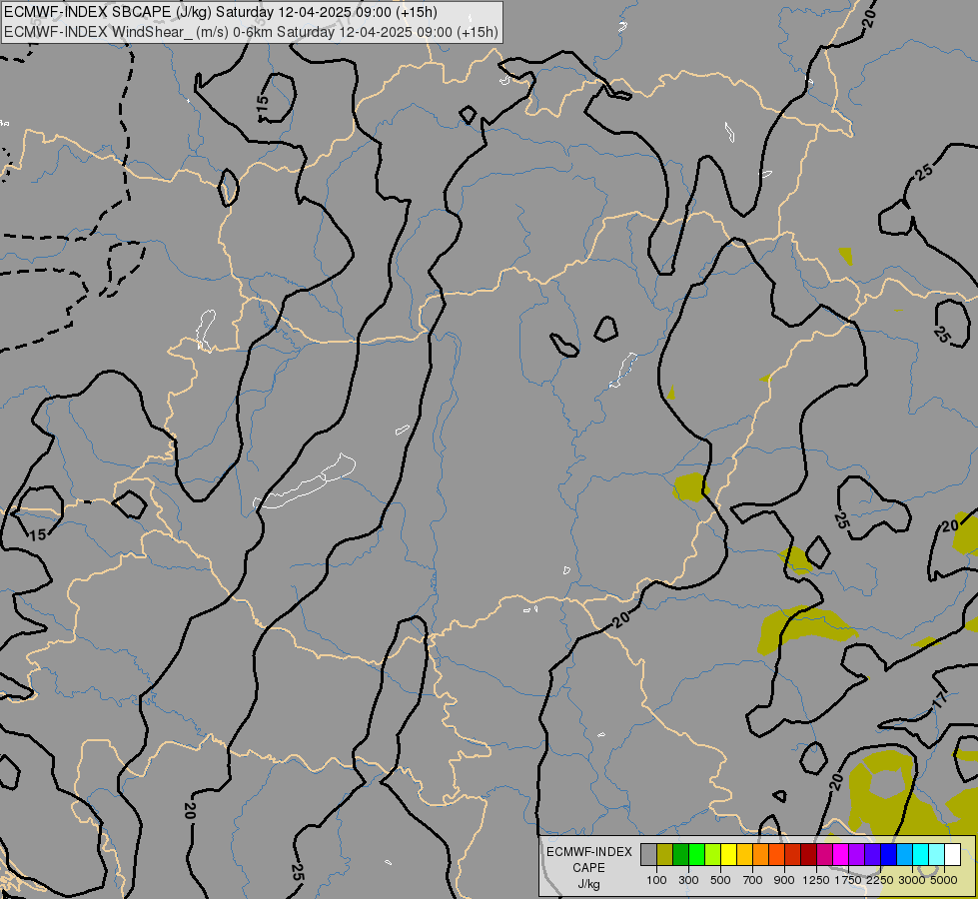
Task: Select the 500 value on the legend scale
Action: (720, 880)
